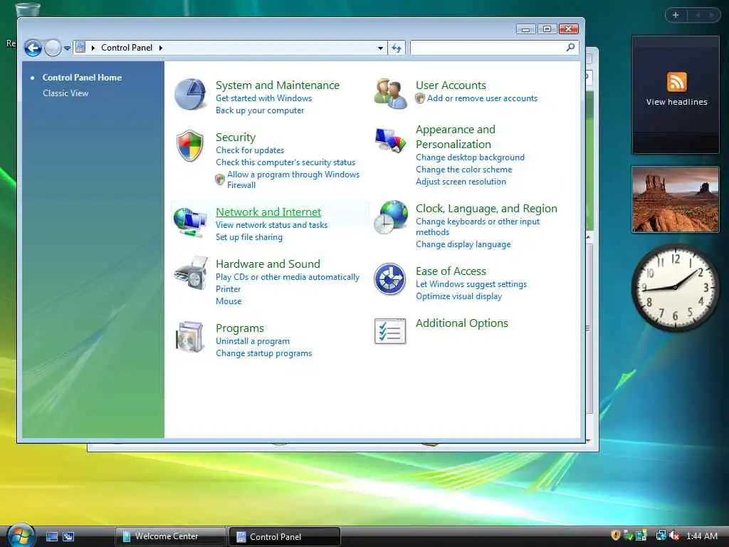Click Check for updates link
729x547 pixels.
[250, 150]
